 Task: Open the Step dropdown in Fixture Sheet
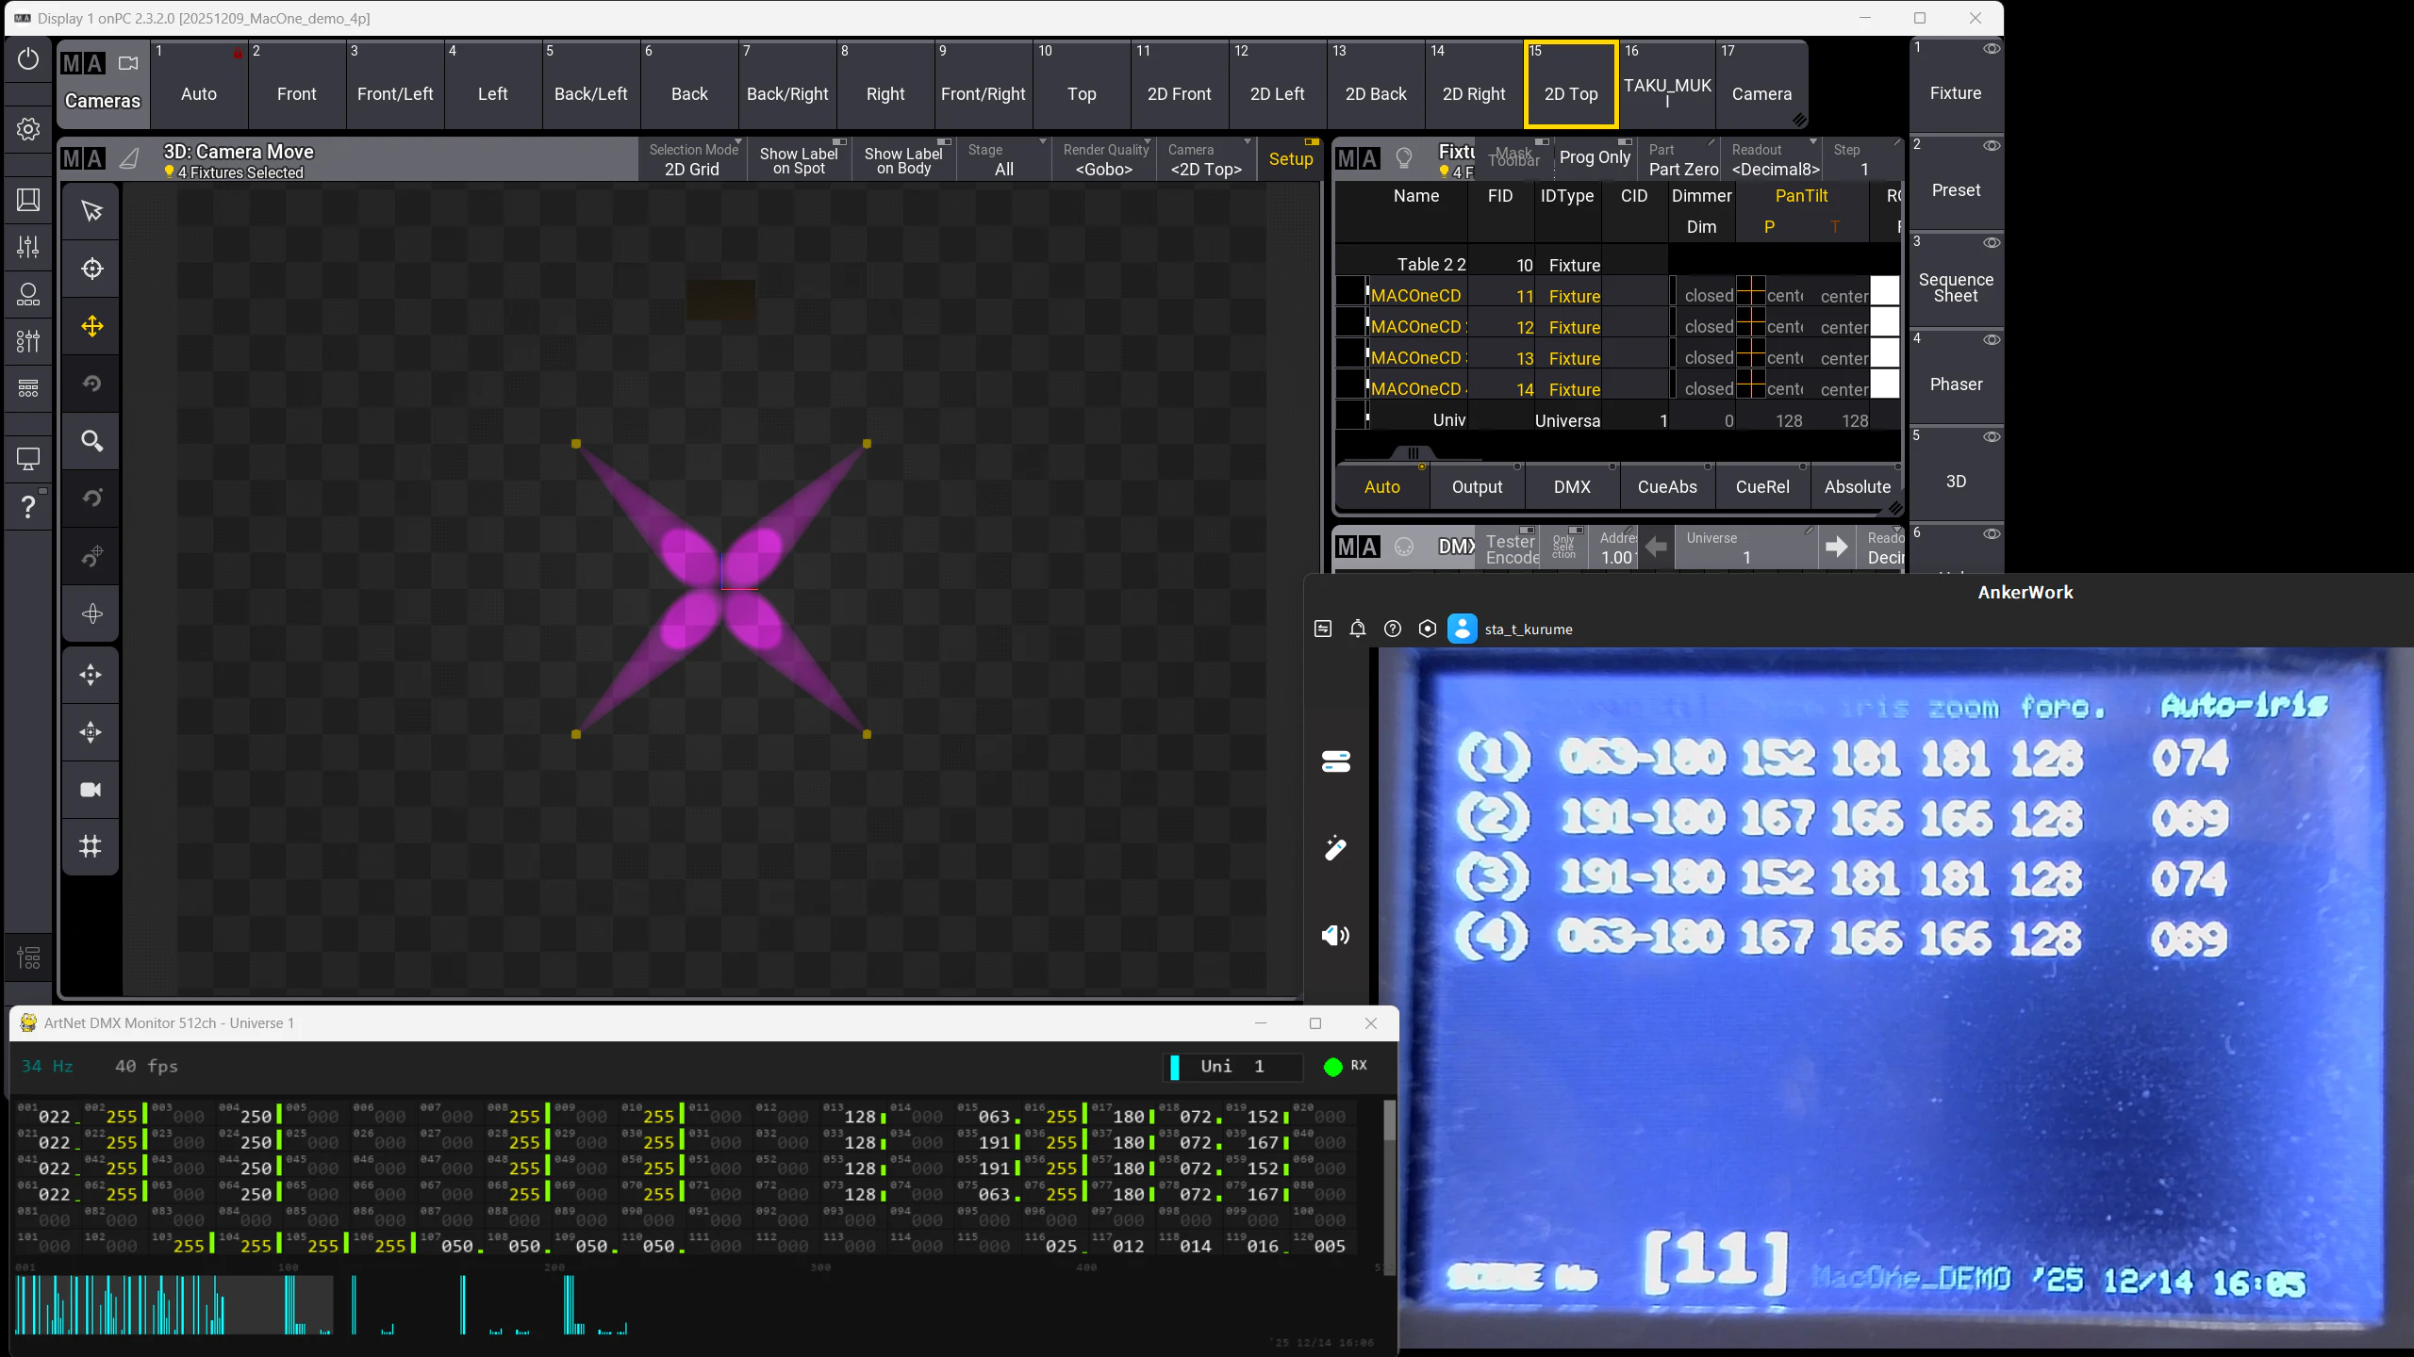1863,159
